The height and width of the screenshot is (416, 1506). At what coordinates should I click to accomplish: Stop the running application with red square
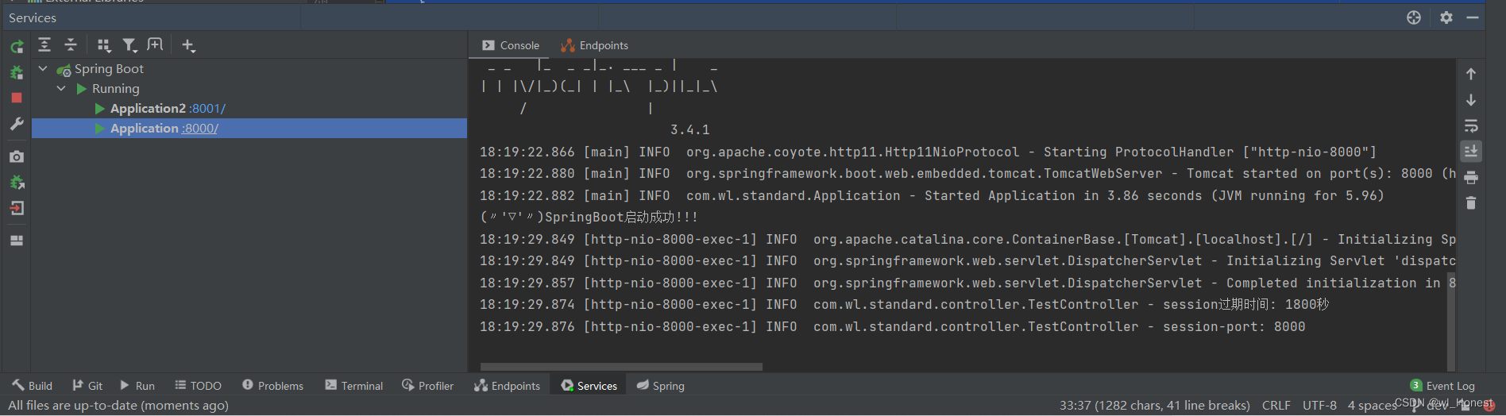(x=17, y=98)
